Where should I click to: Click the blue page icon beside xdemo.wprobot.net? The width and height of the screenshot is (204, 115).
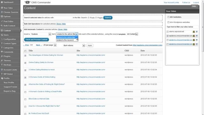(x=197, y=32)
